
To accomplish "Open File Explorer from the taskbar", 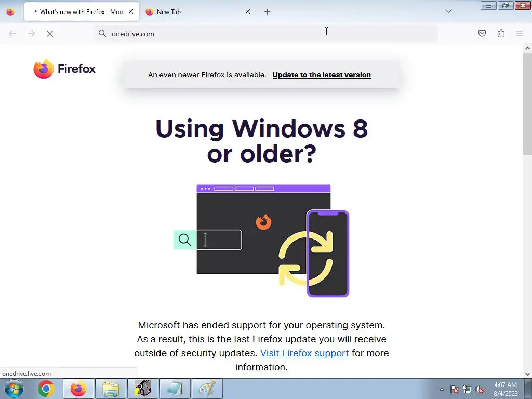I will tap(111, 389).
